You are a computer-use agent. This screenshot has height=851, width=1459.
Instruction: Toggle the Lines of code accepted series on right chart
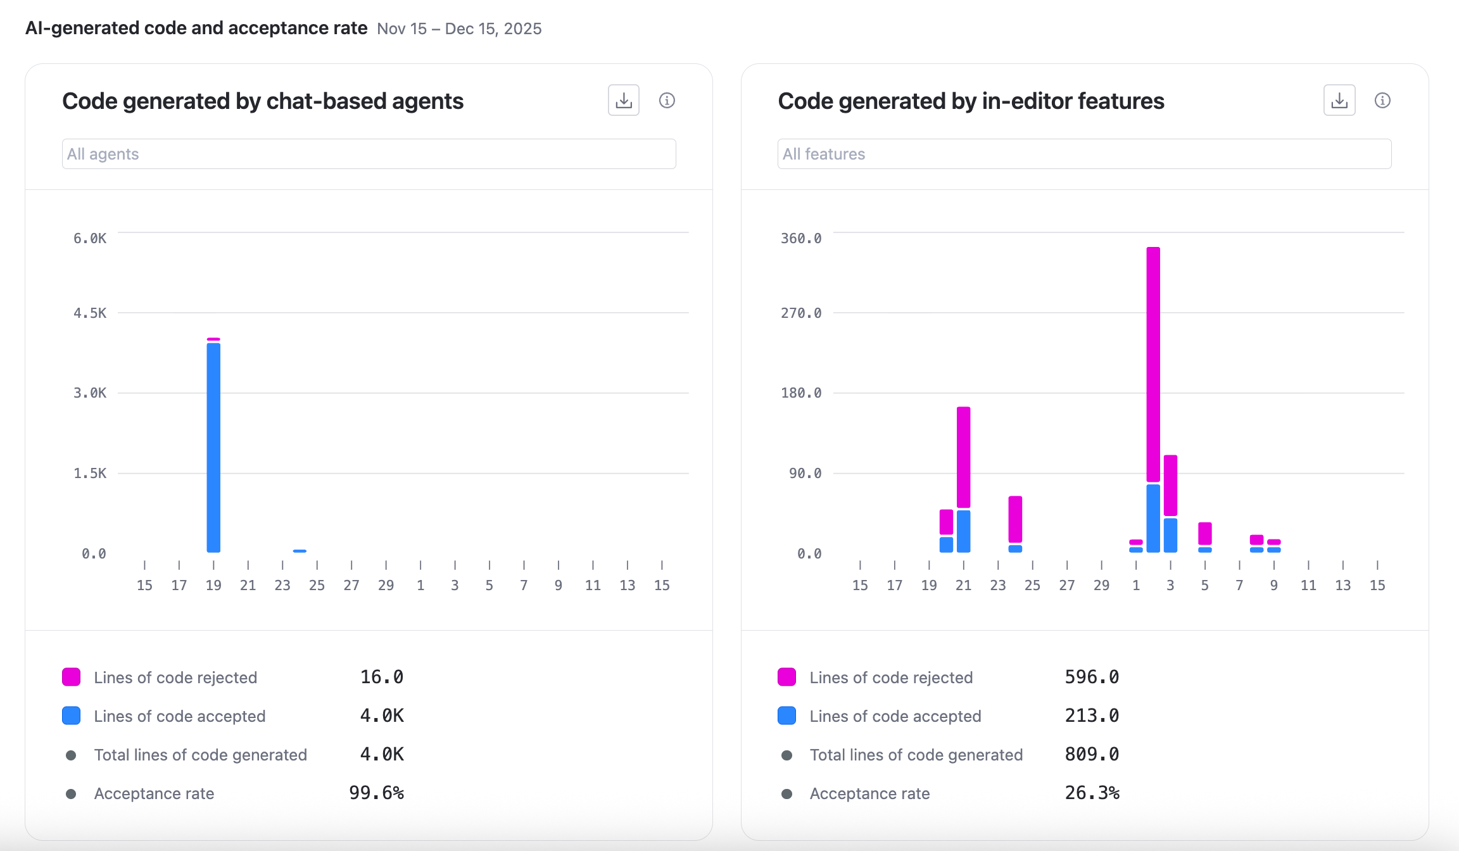[x=895, y=715]
